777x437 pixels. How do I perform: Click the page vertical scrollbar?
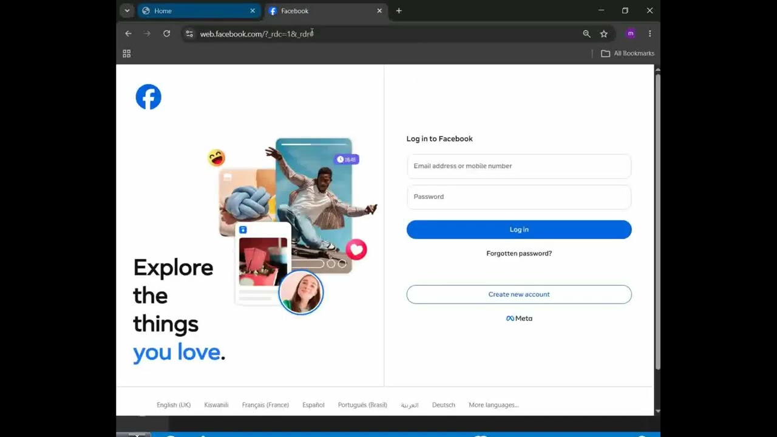(657, 222)
